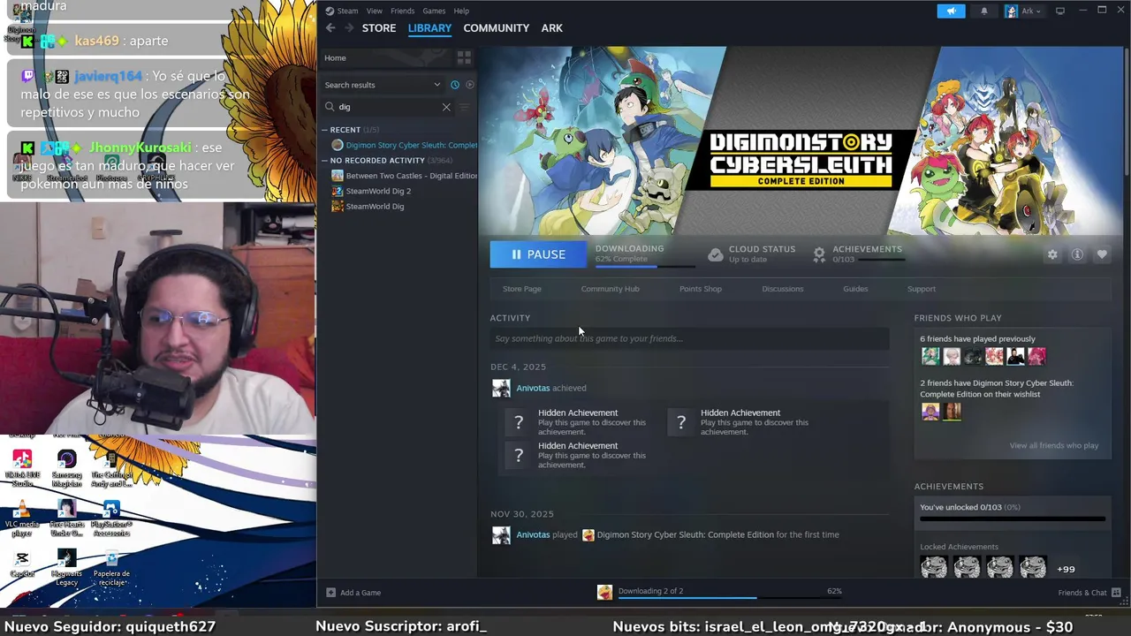Image resolution: width=1131 pixels, height=636 pixels.
Task: Open the View menu
Action: click(x=375, y=11)
